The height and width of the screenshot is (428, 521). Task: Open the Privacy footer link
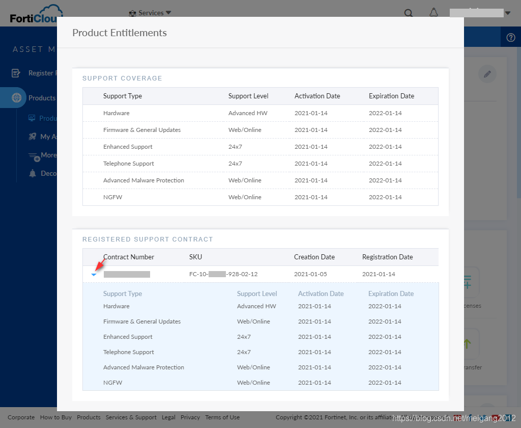[x=190, y=417]
